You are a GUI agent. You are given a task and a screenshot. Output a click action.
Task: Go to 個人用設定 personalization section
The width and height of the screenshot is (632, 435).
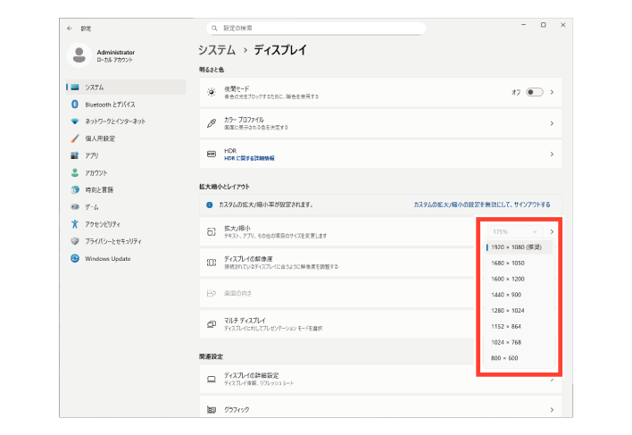99,138
